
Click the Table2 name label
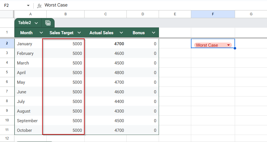(25, 23)
